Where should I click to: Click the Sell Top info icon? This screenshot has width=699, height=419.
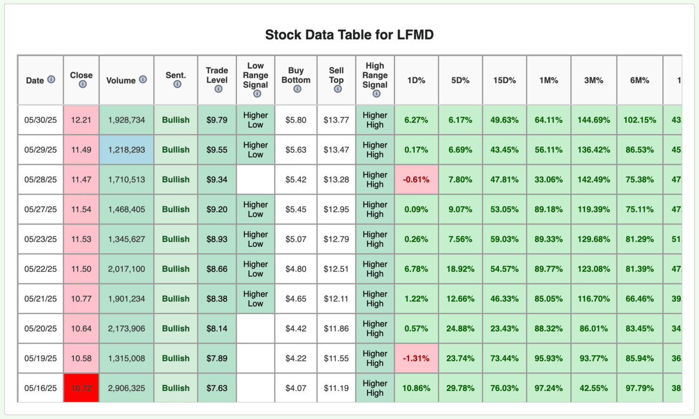pyautogui.click(x=338, y=89)
